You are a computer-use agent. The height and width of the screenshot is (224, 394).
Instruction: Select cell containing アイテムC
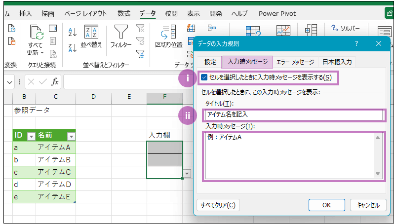pyautogui.click(x=56, y=172)
